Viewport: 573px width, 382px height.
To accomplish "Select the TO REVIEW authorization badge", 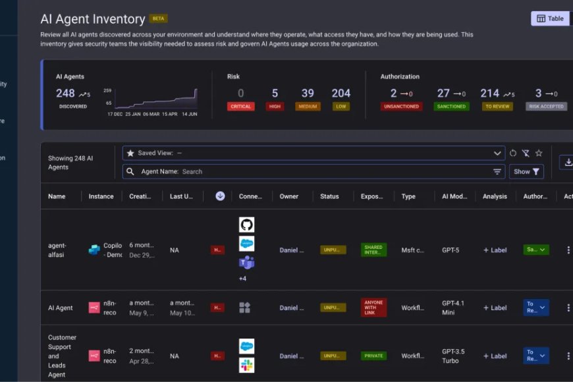I will point(497,107).
